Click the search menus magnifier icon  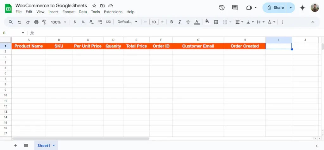[11, 22]
